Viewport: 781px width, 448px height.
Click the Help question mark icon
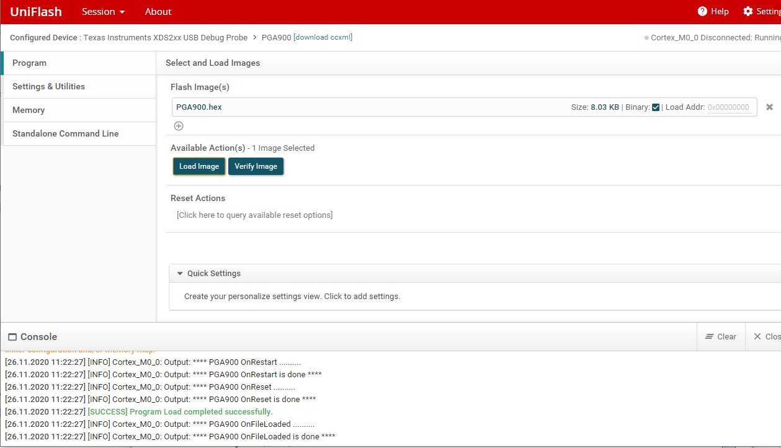click(x=702, y=12)
